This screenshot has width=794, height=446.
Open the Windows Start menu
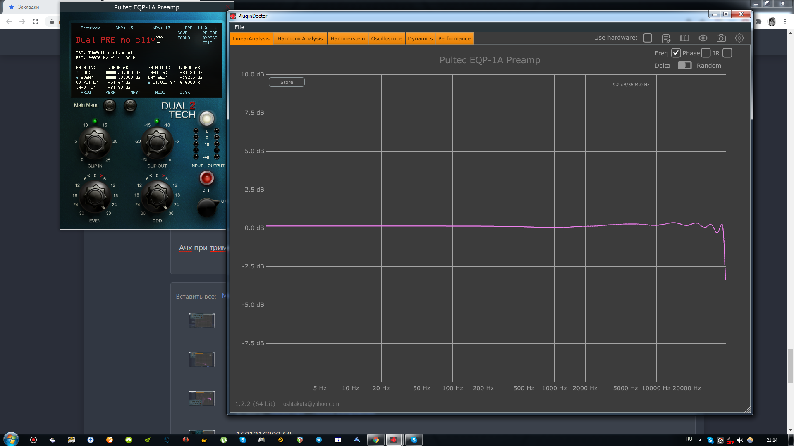11,439
